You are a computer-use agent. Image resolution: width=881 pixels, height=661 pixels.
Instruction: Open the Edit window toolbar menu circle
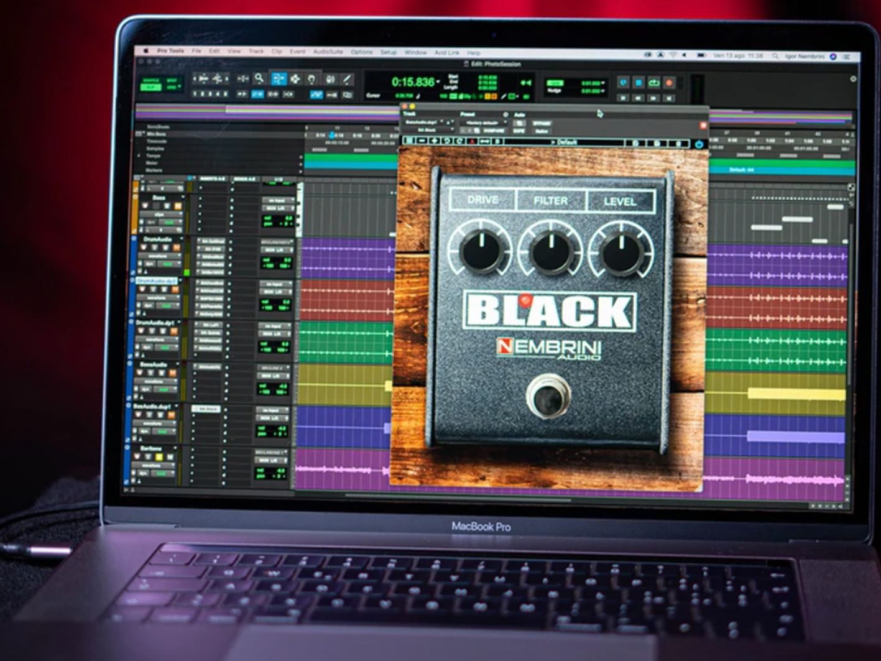coord(853,79)
